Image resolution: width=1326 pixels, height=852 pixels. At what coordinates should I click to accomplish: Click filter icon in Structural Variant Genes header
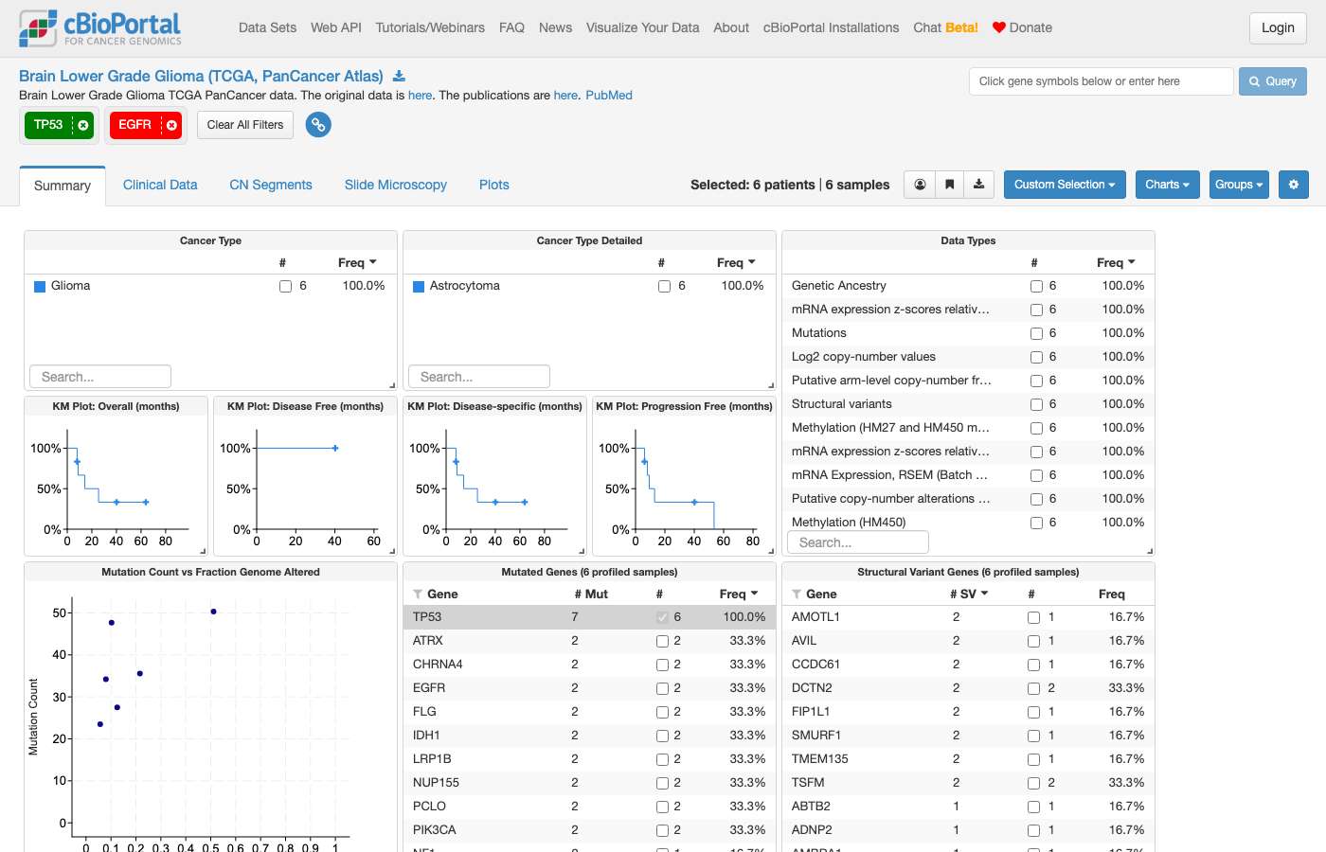[797, 595]
